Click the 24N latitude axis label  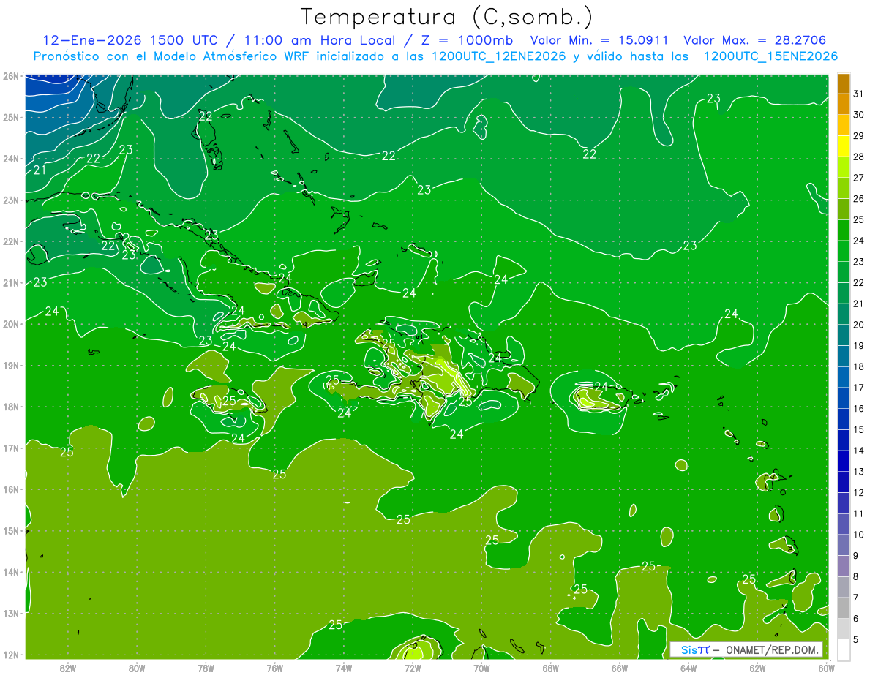[x=10, y=159]
